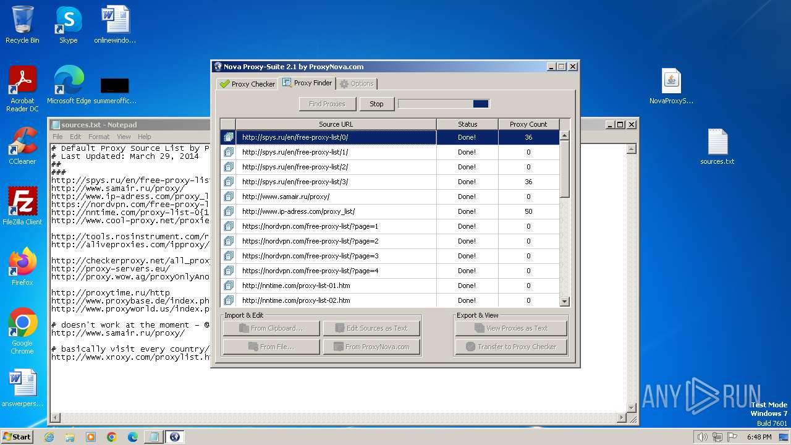This screenshot has height=445, width=791.
Task: Click View Proxies as Text button
Action: [511, 328]
